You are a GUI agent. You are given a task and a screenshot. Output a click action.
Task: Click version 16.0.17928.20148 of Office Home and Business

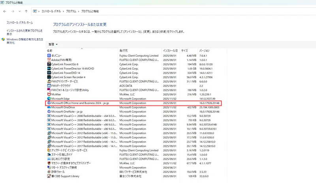(x=209, y=103)
